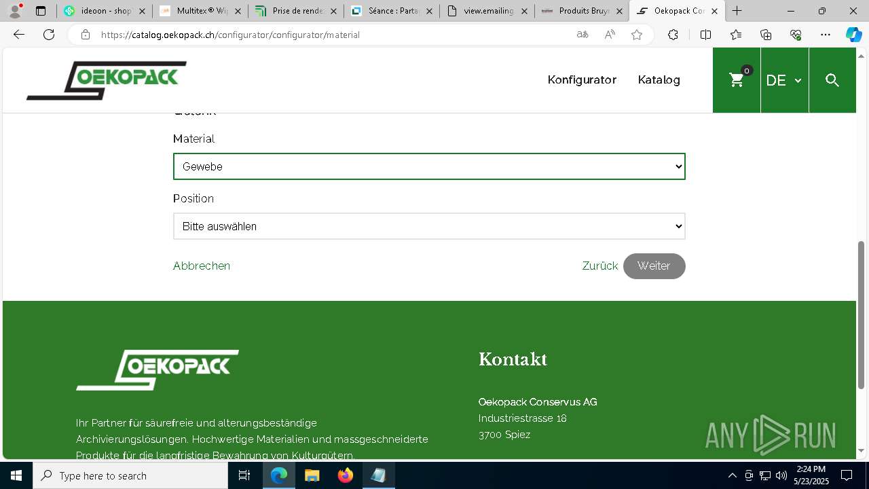Open Microsoft Edge taskbar icon
This screenshot has width=869, height=489.
(x=279, y=475)
